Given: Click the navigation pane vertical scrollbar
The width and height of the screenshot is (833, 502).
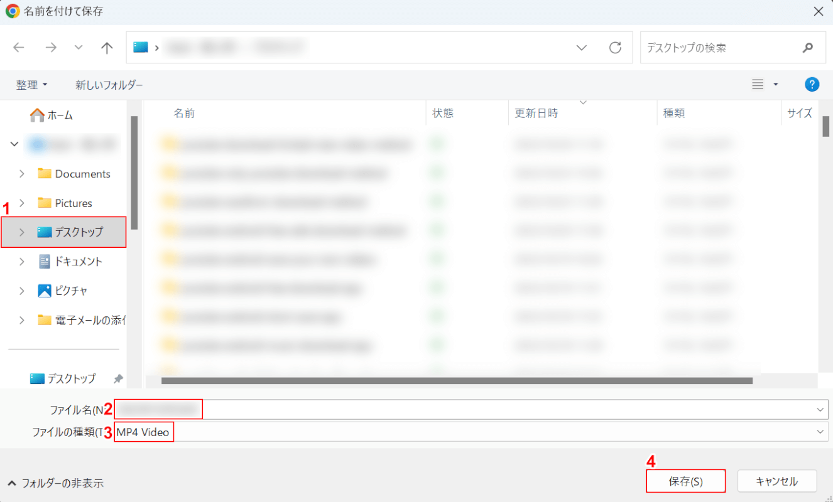Looking at the screenshot, I should point(134,172).
